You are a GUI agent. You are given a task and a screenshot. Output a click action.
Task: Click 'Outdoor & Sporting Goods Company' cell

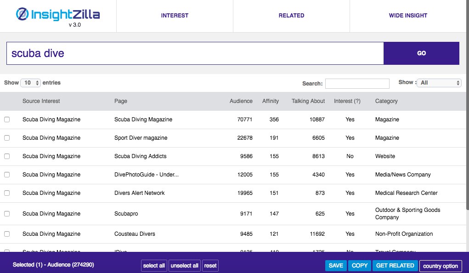coord(408,214)
